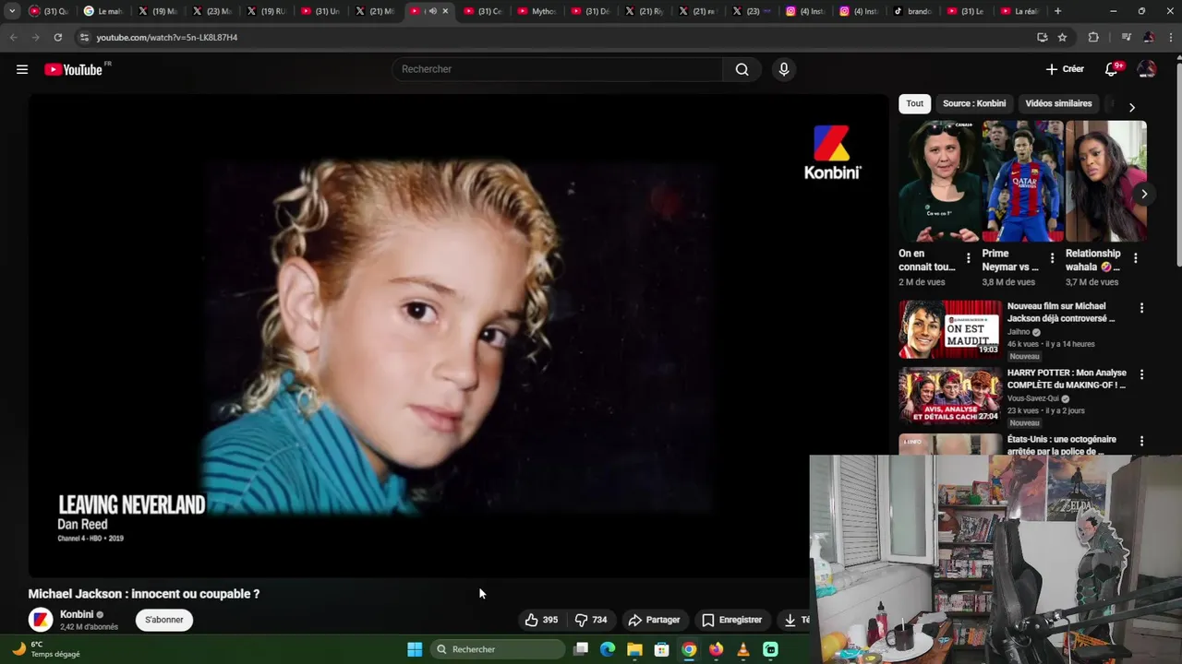Screen dimensions: 1182x664
Task: Go back using the browser arrow
Action: 13,37
